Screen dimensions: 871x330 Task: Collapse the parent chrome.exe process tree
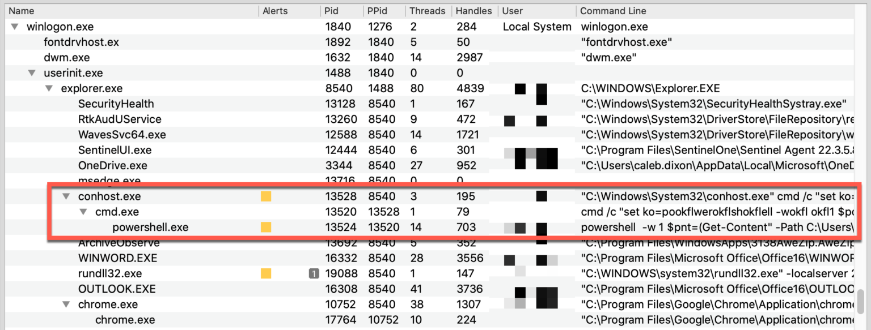[66, 305]
